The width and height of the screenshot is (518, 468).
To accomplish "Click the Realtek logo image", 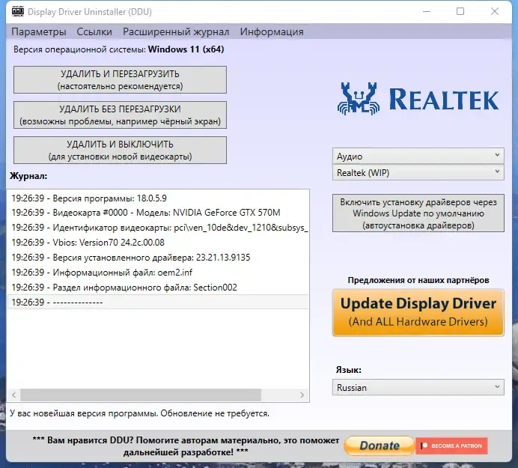I will 418,99.
